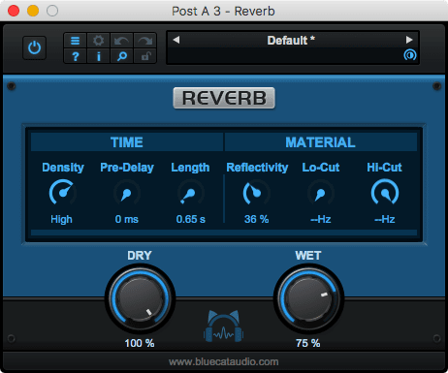Click the Pre-Delay label
The width and height of the screenshot is (448, 373).
[127, 168]
